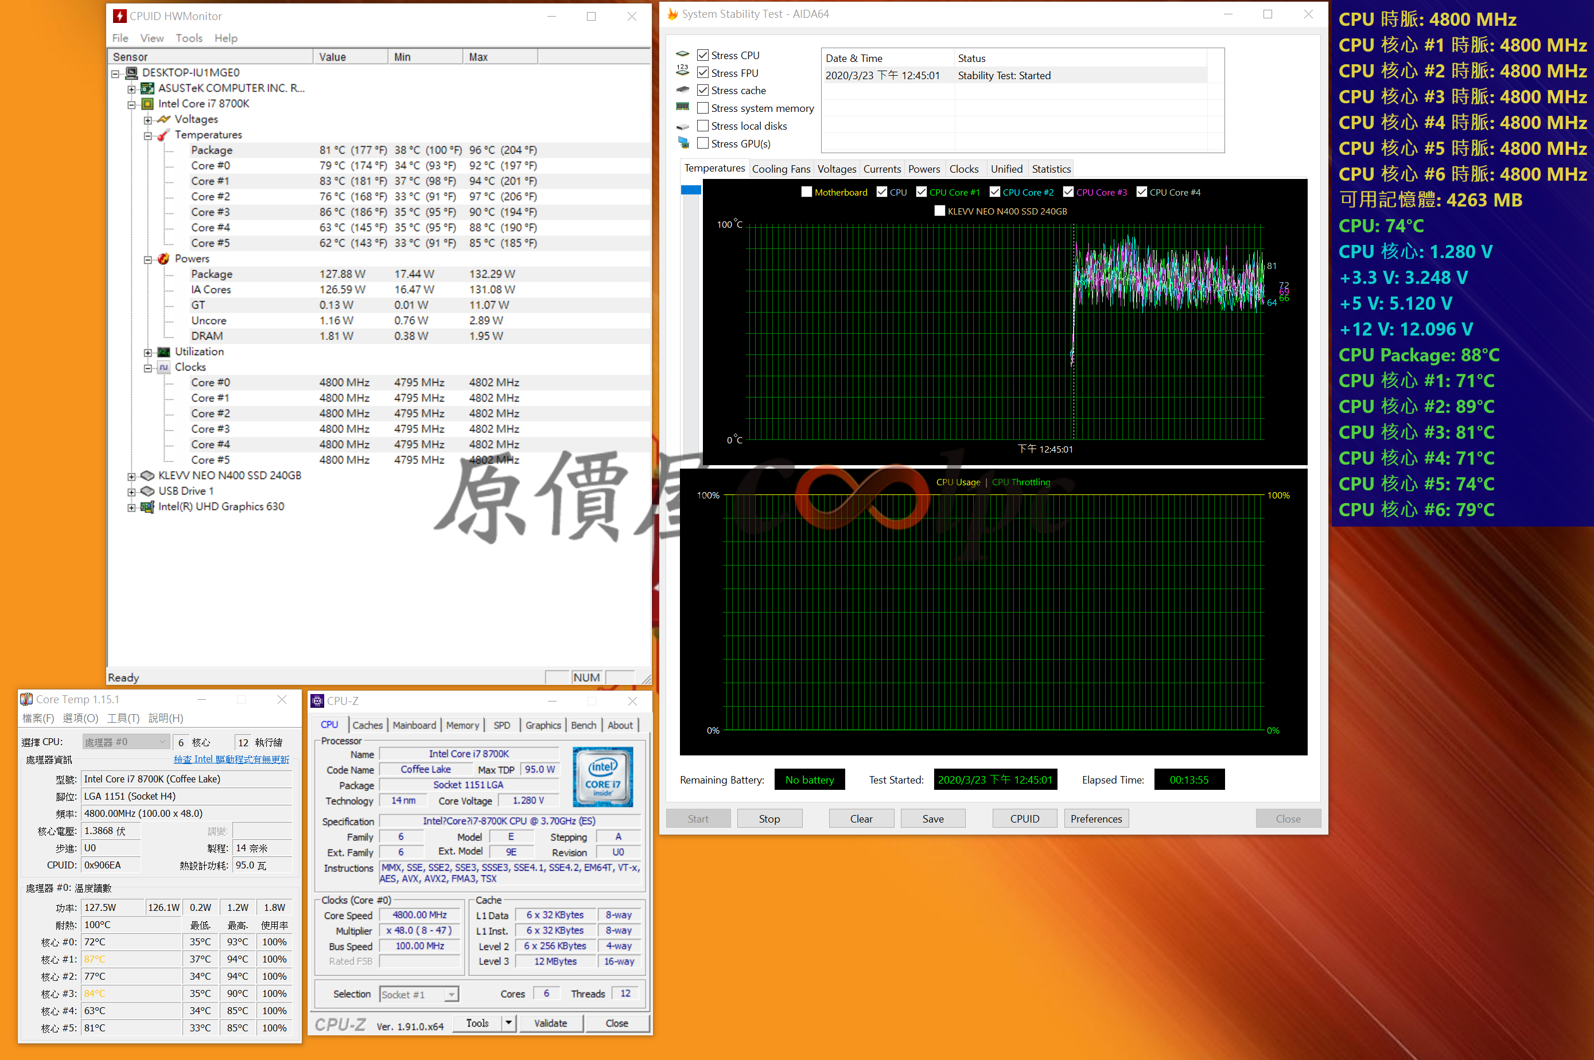Screen dimensions: 1594x1060
Task: Uncheck the Stress CPU checkbox
Action: point(703,54)
